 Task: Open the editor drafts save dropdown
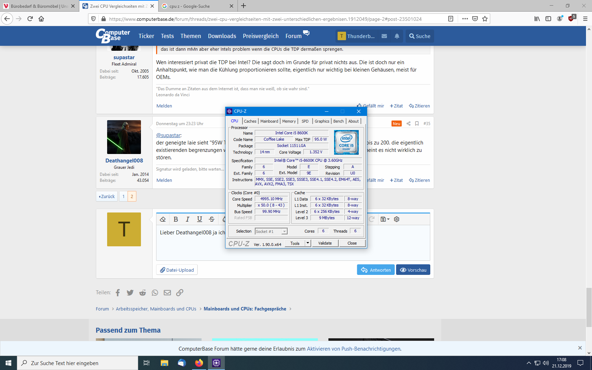tap(385, 219)
